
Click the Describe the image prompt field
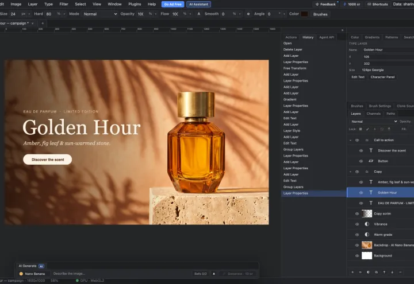coord(121,274)
